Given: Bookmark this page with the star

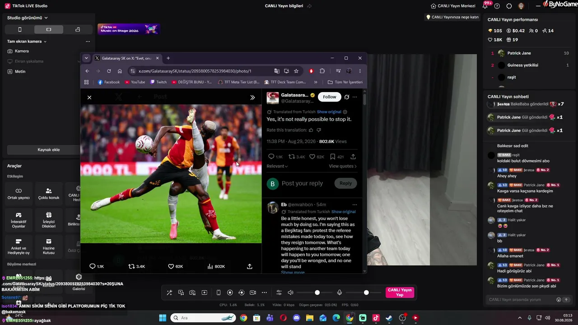Looking at the screenshot, I should [296, 71].
